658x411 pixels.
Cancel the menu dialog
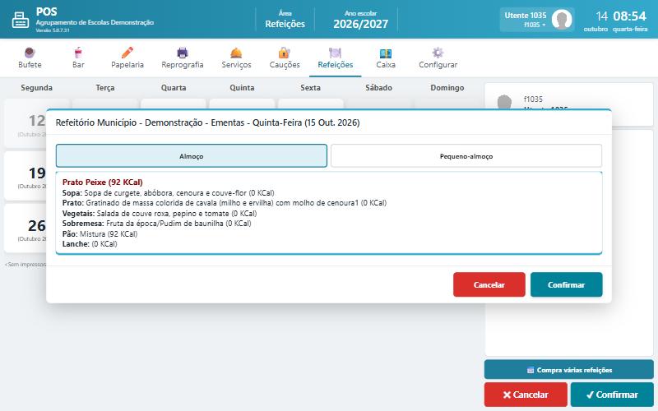[x=489, y=284]
